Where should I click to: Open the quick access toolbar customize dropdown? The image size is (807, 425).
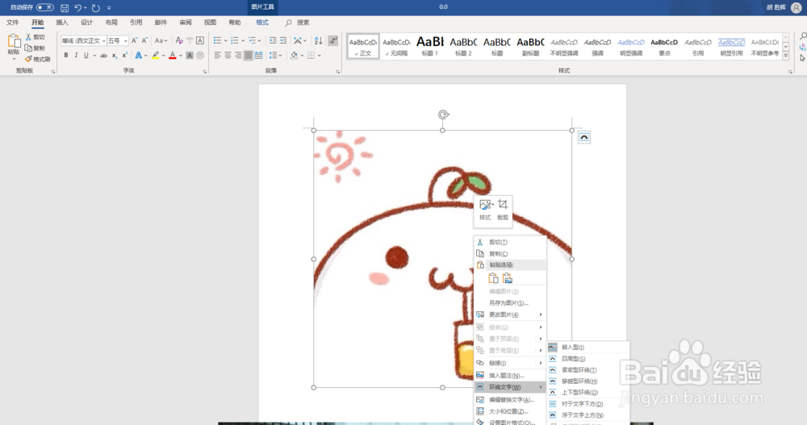click(109, 8)
